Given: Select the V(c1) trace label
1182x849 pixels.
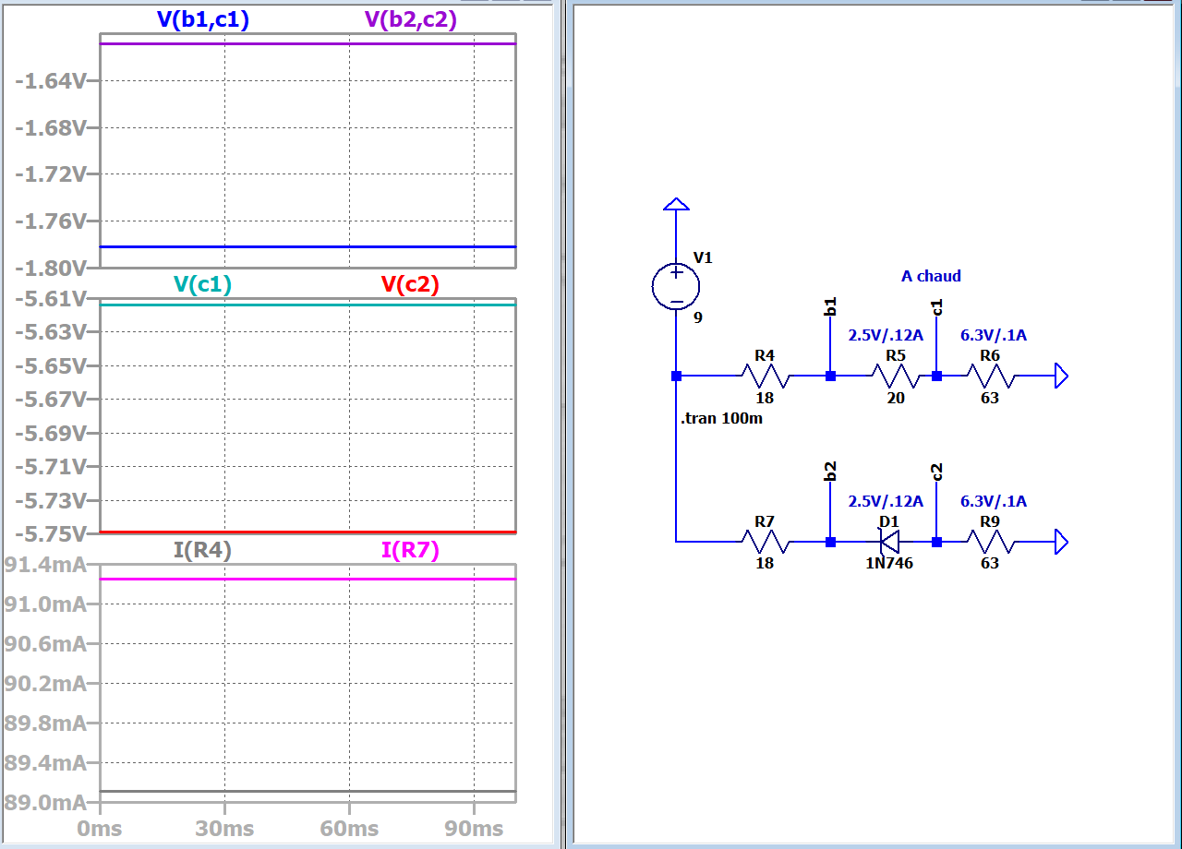Looking at the screenshot, I should (202, 285).
